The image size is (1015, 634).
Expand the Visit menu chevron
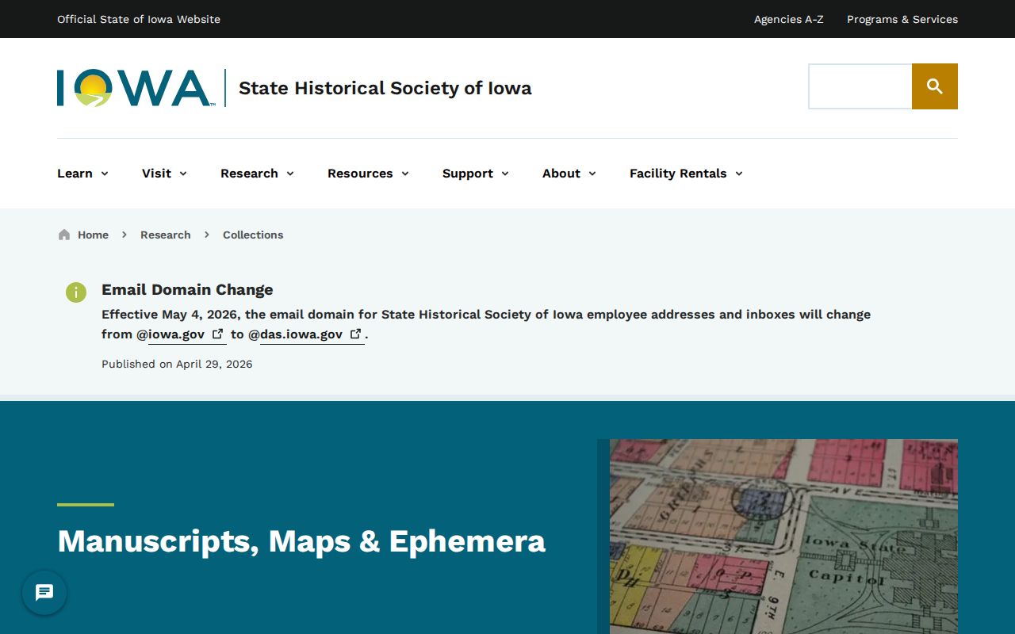(183, 174)
